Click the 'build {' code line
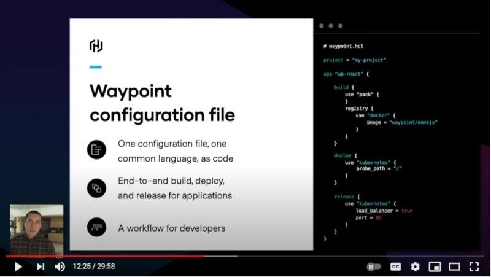Viewport: 491px width, 277px height. tap(344, 87)
